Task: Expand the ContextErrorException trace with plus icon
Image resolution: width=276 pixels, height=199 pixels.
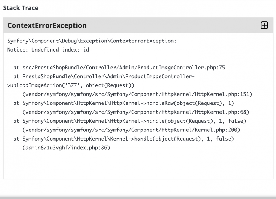Action: 264,25
